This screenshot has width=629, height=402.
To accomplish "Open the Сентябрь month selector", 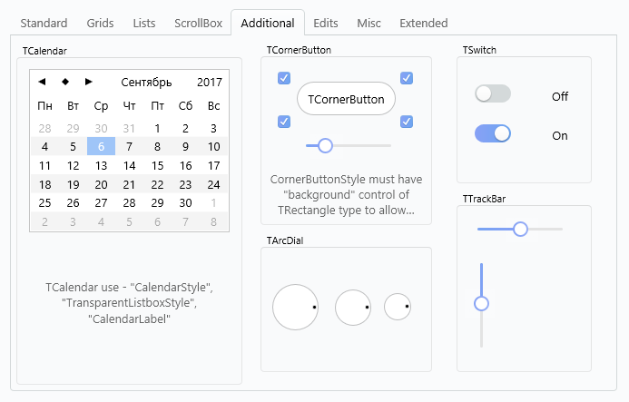I will point(146,83).
